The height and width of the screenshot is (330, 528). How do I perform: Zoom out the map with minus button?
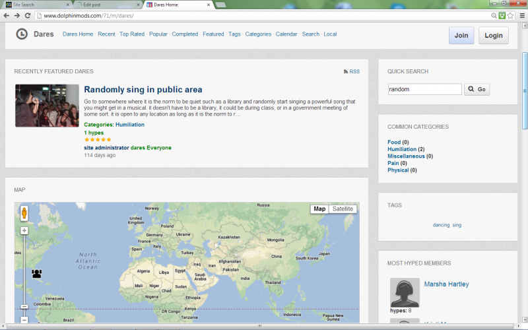(24, 320)
